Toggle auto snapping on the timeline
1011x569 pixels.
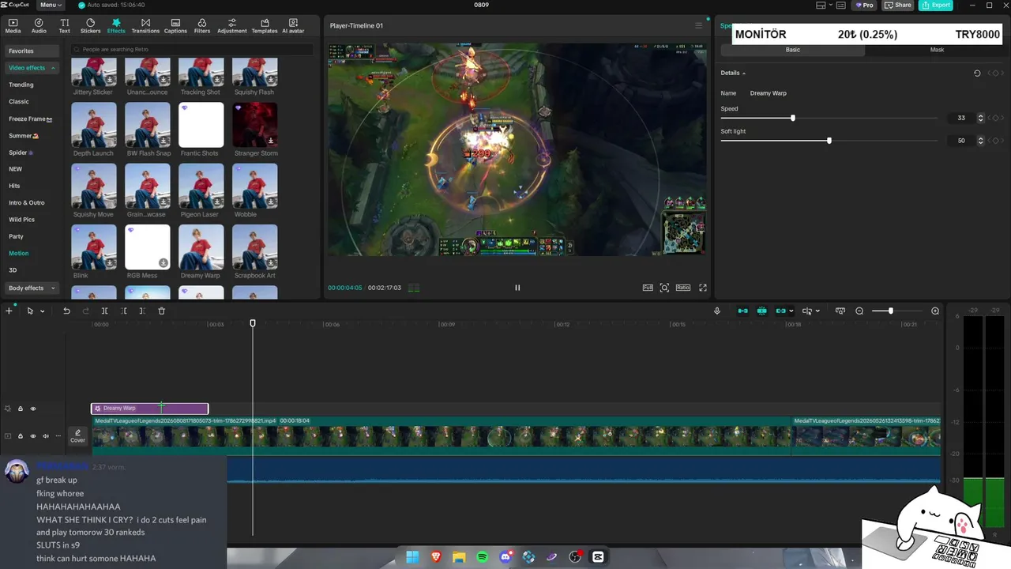pyautogui.click(x=761, y=311)
